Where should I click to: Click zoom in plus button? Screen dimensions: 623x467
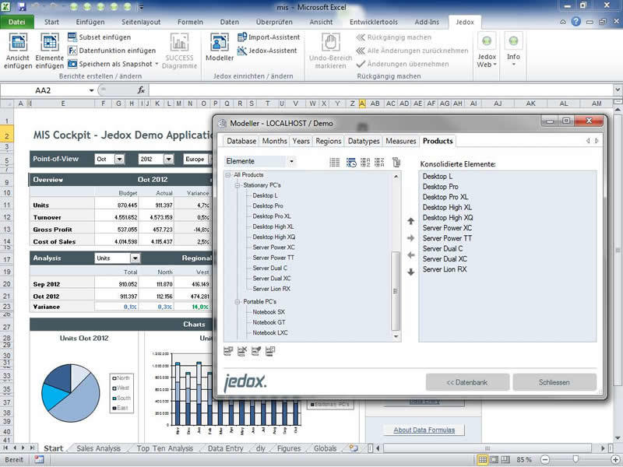(x=616, y=460)
